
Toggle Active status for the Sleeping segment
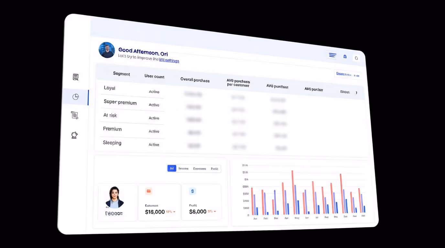click(154, 144)
